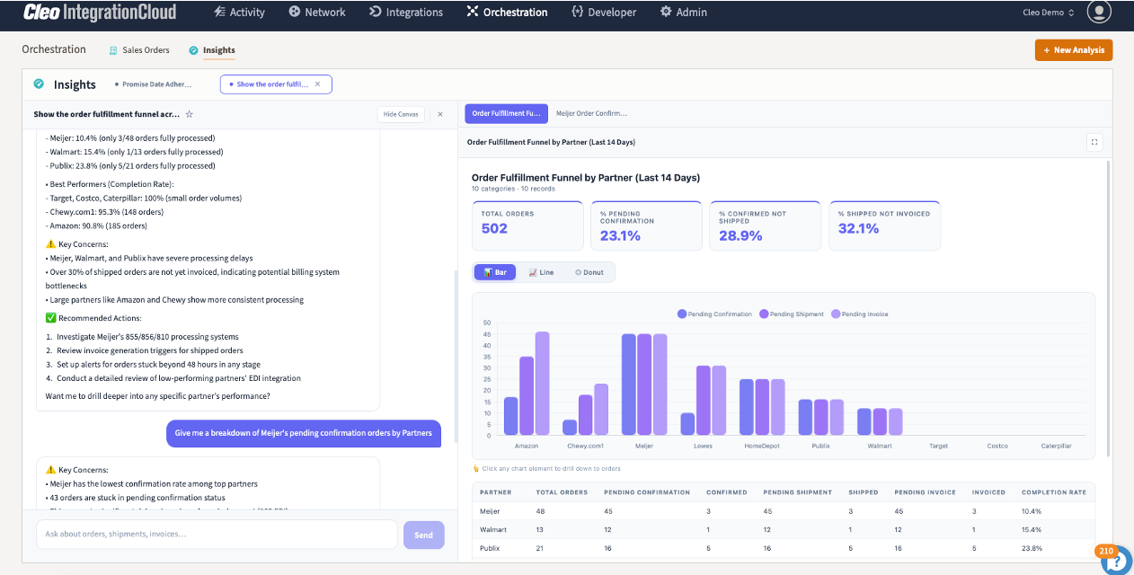Screen dimensions: 1134x575
Task: Sort table by Pending Shipment column header
Action: coord(798,492)
